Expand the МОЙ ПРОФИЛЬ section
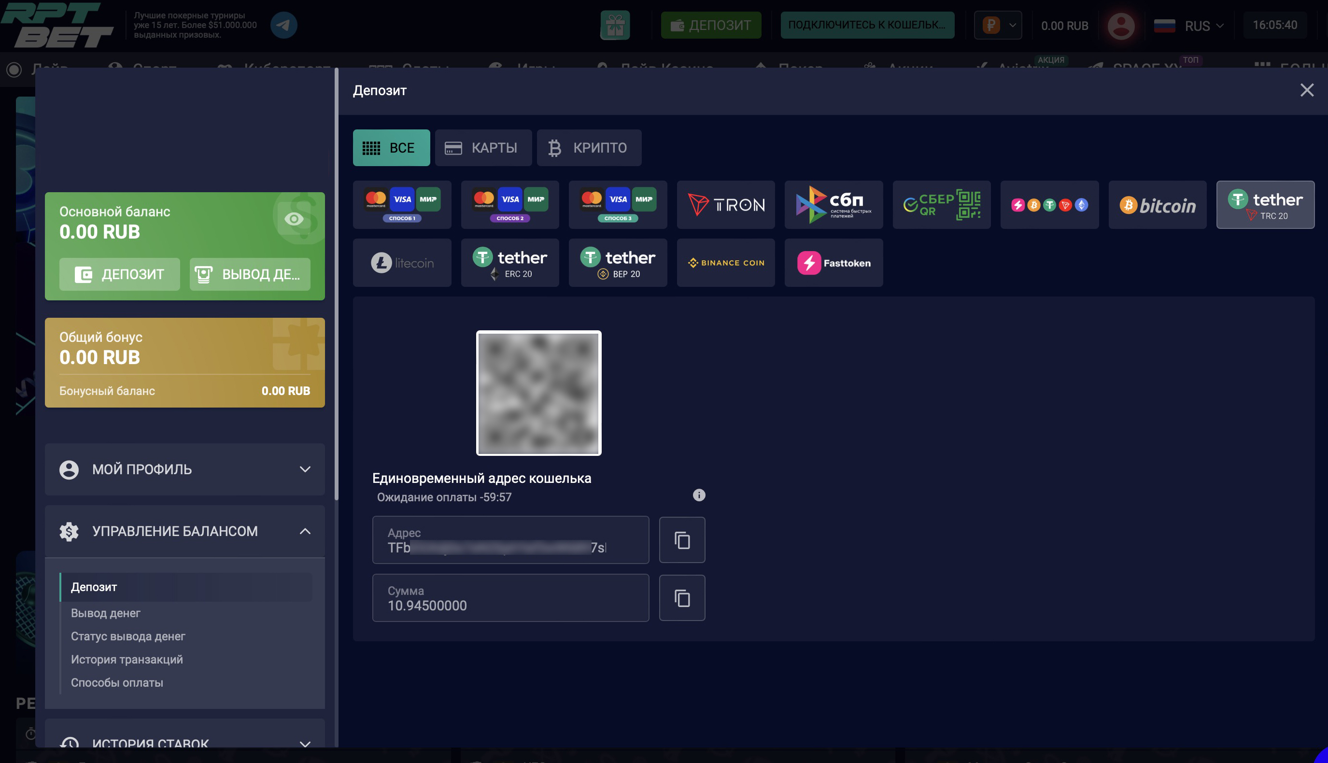Viewport: 1328px width, 763px height. pyautogui.click(x=184, y=469)
